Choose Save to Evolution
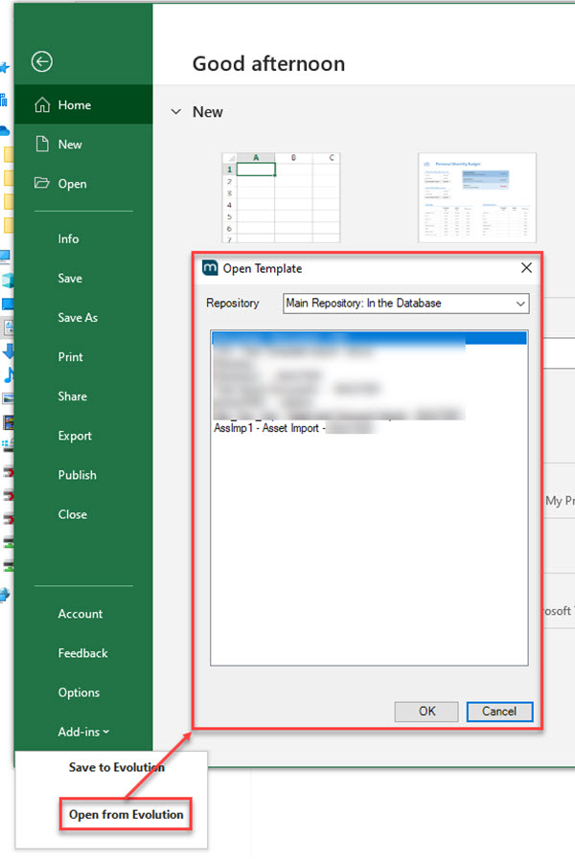The height and width of the screenshot is (860, 575). (x=117, y=767)
